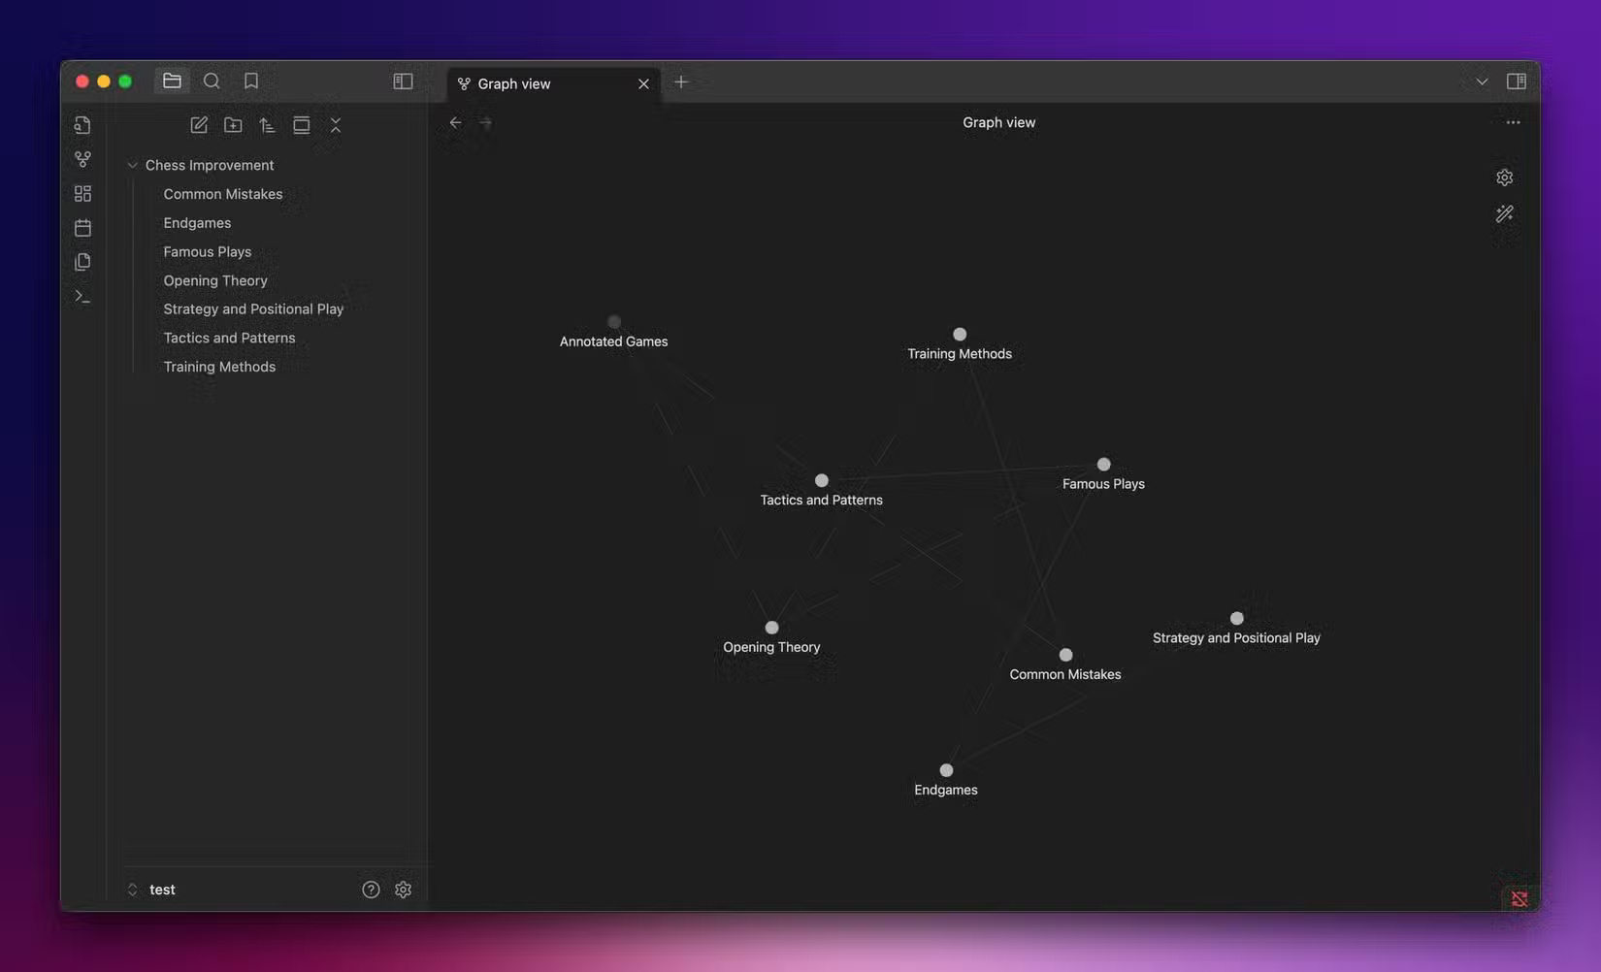Create a new folder in the file explorer
Image resolution: width=1601 pixels, height=972 pixels.
click(233, 124)
